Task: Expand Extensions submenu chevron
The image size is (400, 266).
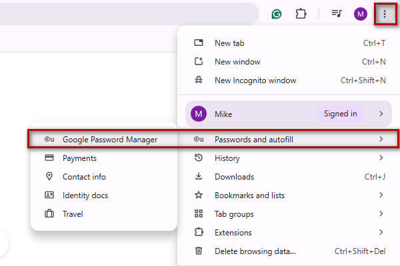Action: [381, 232]
